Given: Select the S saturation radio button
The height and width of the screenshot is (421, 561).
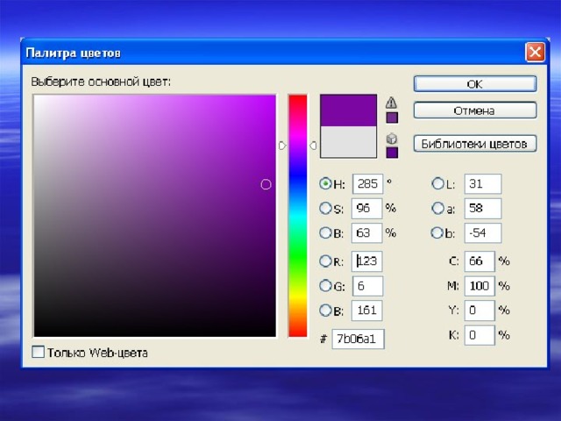Looking at the screenshot, I should pos(325,208).
